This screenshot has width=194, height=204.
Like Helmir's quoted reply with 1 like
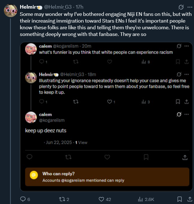click(109, 102)
